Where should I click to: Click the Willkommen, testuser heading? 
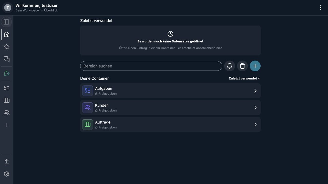pyautogui.click(x=37, y=5)
